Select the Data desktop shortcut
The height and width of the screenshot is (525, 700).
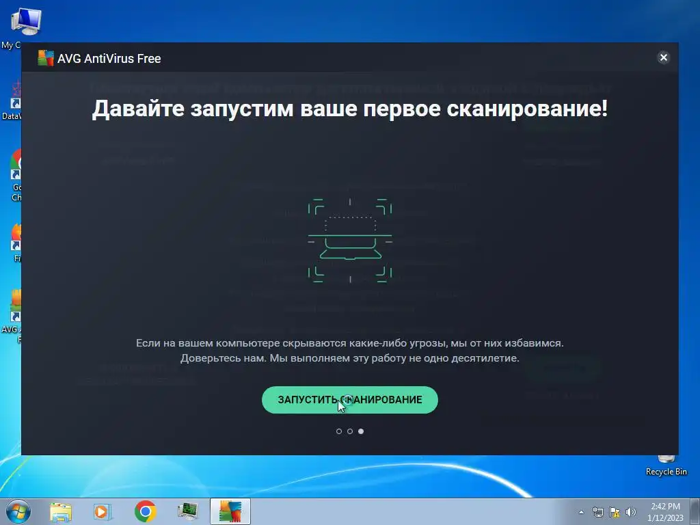11,101
